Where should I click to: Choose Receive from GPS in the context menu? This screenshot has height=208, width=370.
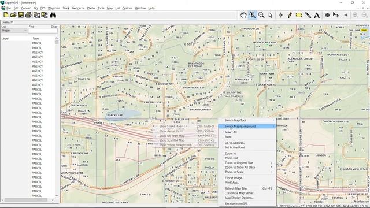(x=247, y=204)
